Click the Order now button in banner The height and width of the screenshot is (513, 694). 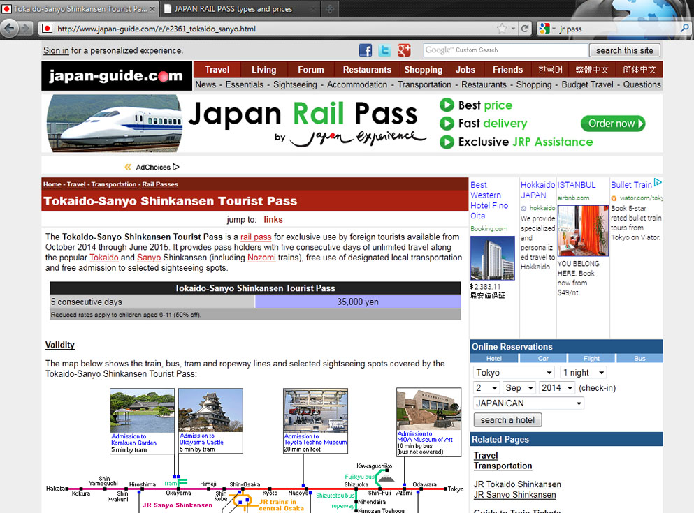pos(612,124)
